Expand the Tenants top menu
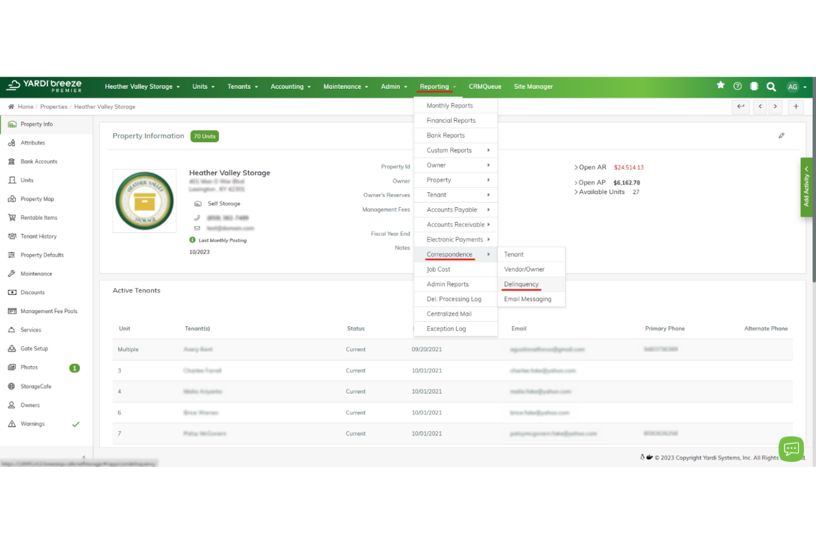This screenshot has width=816, height=544. coord(243,87)
